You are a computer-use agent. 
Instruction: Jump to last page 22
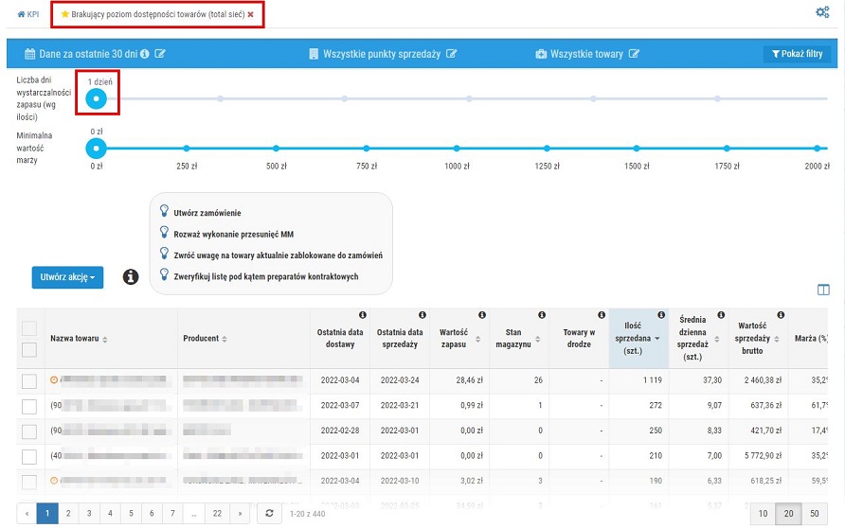tap(217, 514)
